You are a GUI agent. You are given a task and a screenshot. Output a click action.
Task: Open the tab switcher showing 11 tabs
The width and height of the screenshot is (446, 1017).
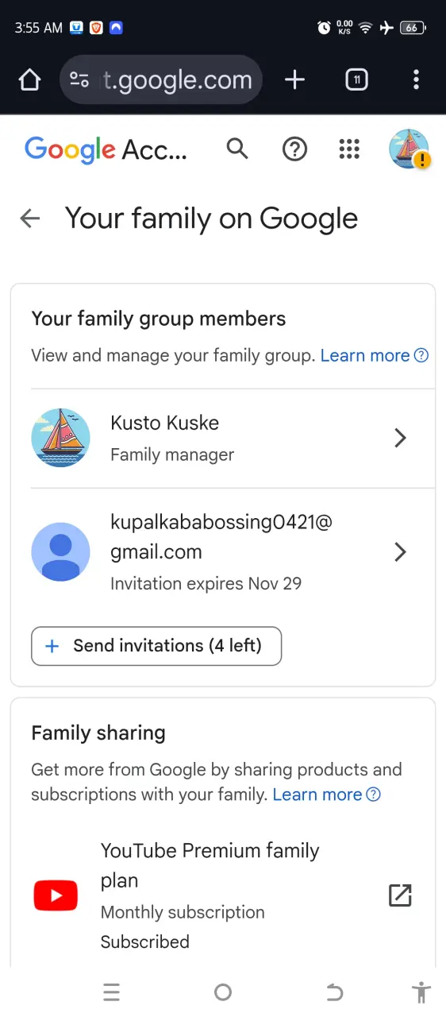357,79
